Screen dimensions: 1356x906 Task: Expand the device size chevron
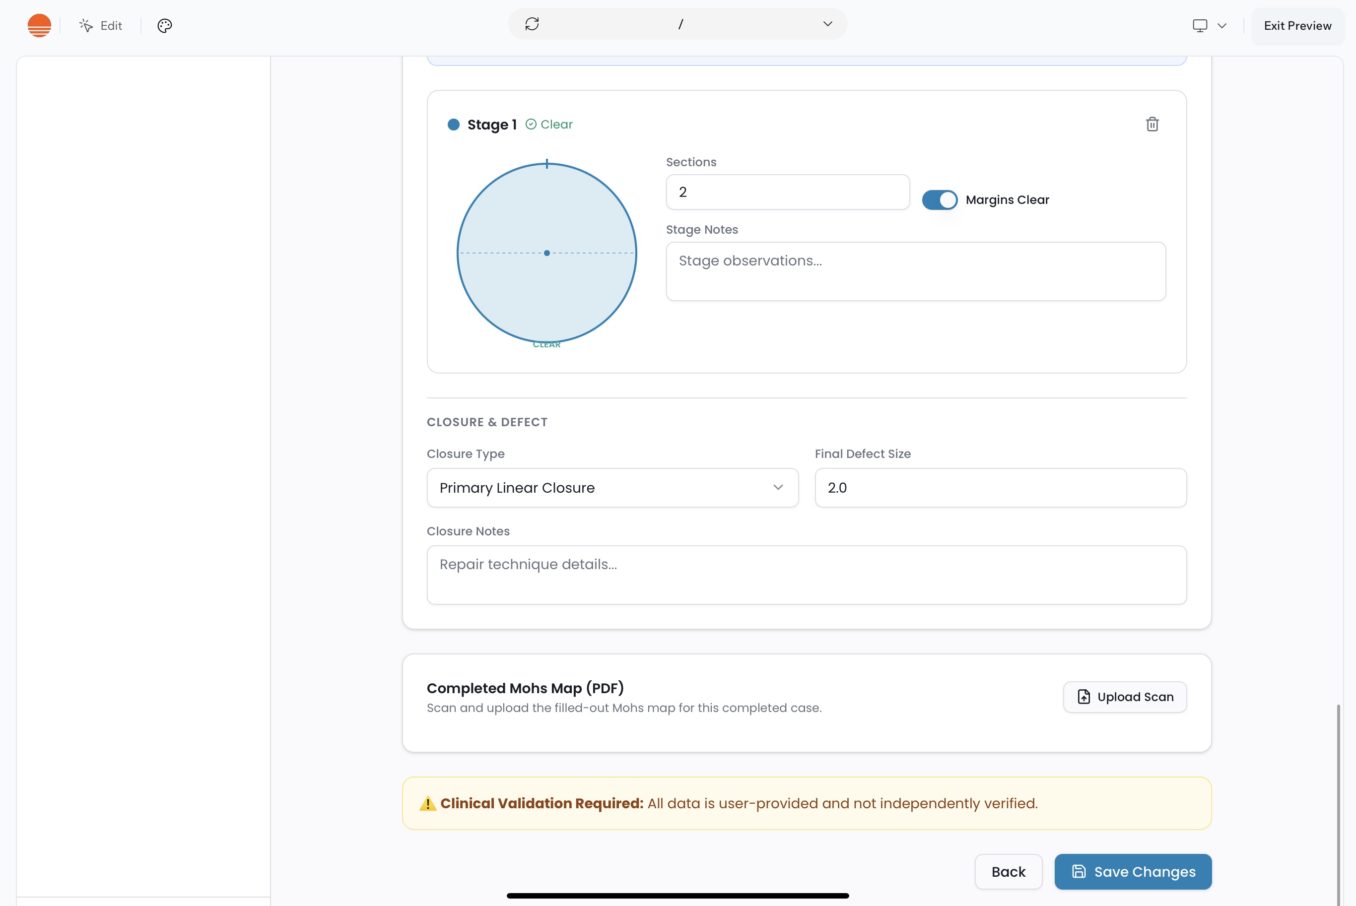point(1222,25)
